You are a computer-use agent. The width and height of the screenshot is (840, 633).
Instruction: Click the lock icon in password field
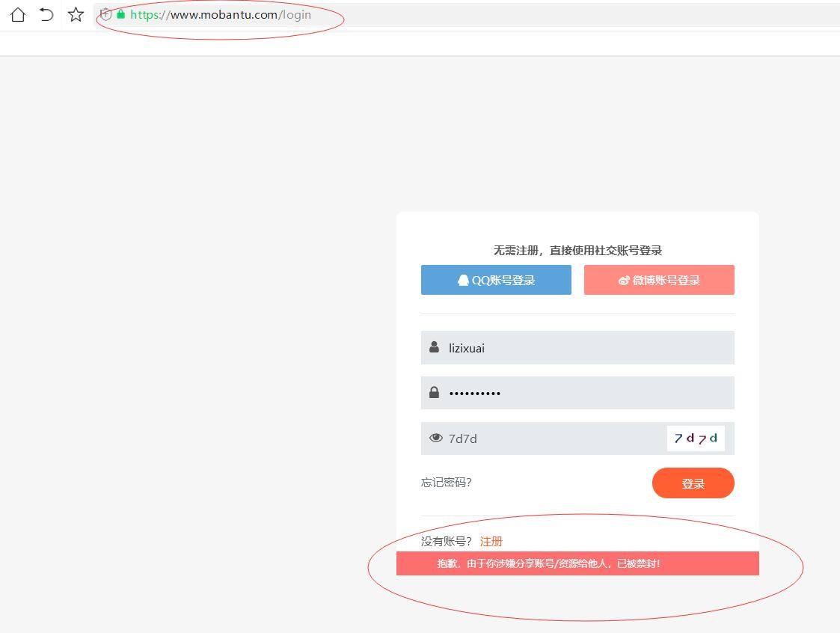pyautogui.click(x=435, y=392)
